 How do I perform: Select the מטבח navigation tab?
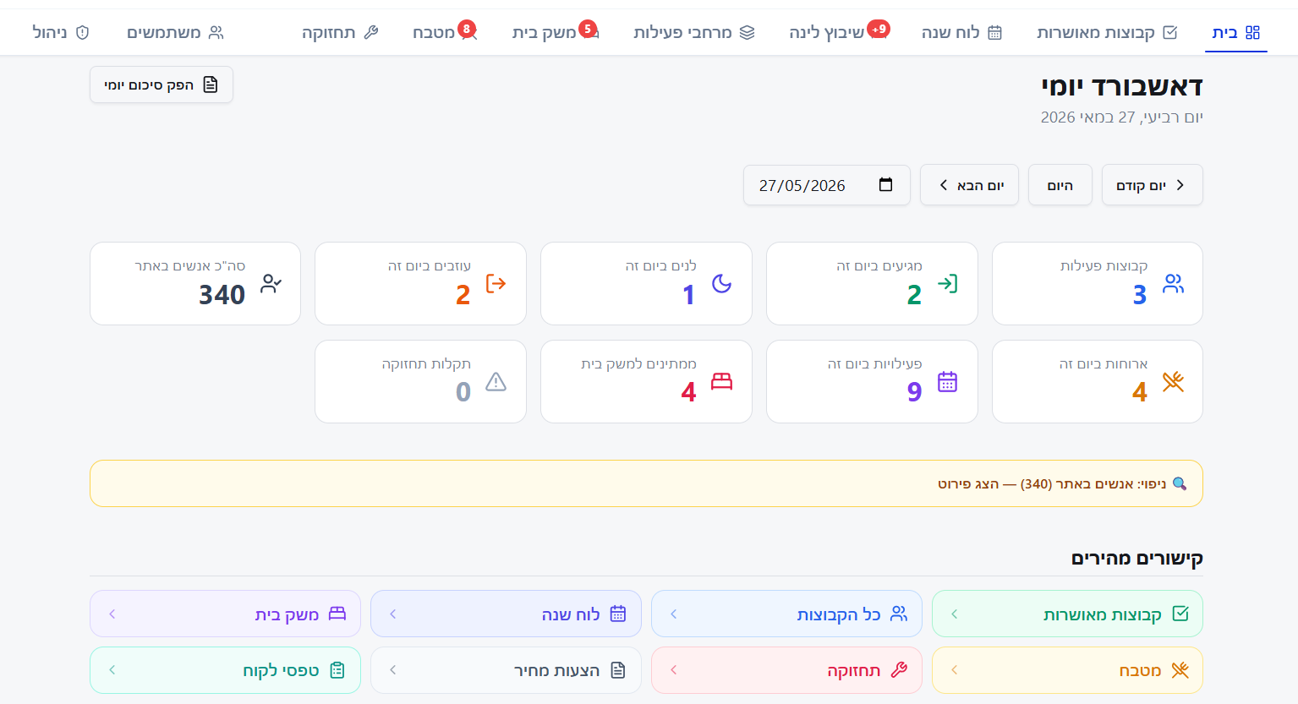coord(446,32)
